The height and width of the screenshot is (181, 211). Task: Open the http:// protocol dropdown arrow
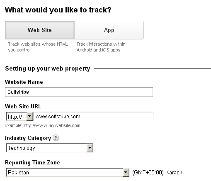tap(30, 116)
